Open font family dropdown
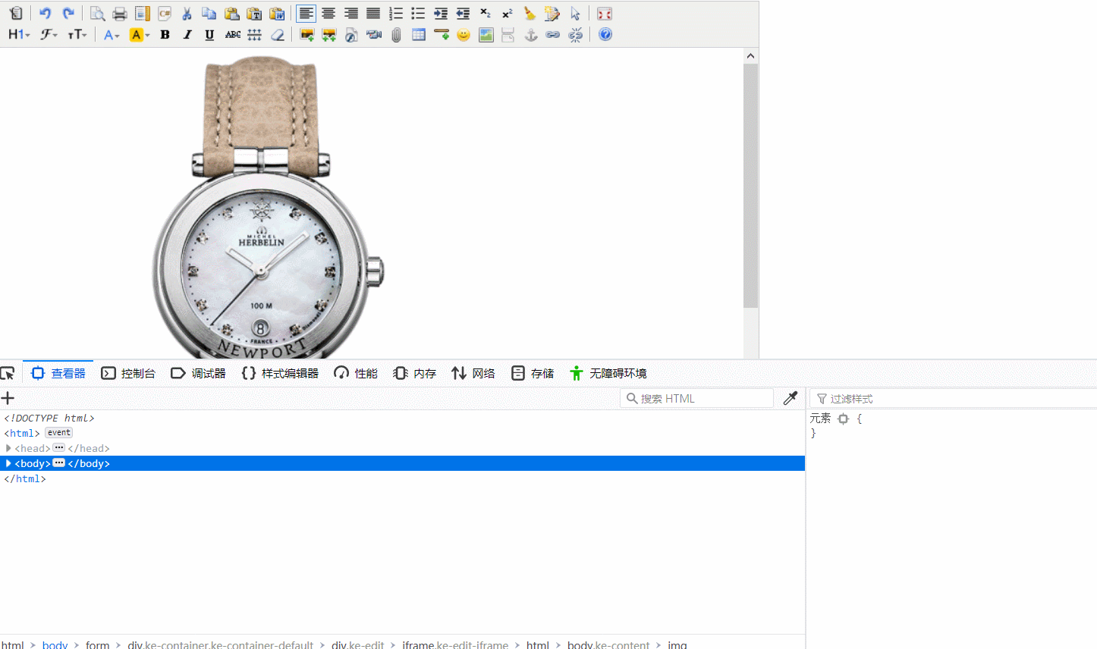Viewport: 1097px width, 649px height. coord(49,35)
